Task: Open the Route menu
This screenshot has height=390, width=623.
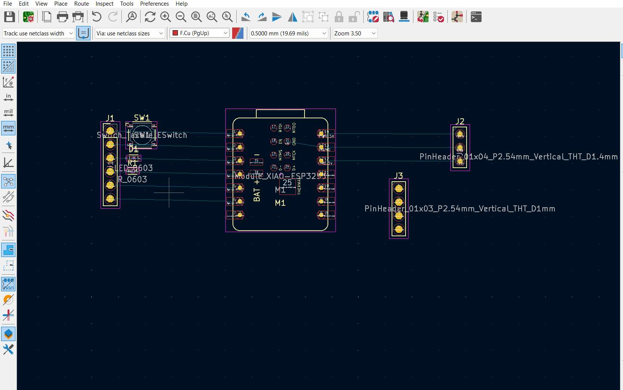Action: coord(81,4)
